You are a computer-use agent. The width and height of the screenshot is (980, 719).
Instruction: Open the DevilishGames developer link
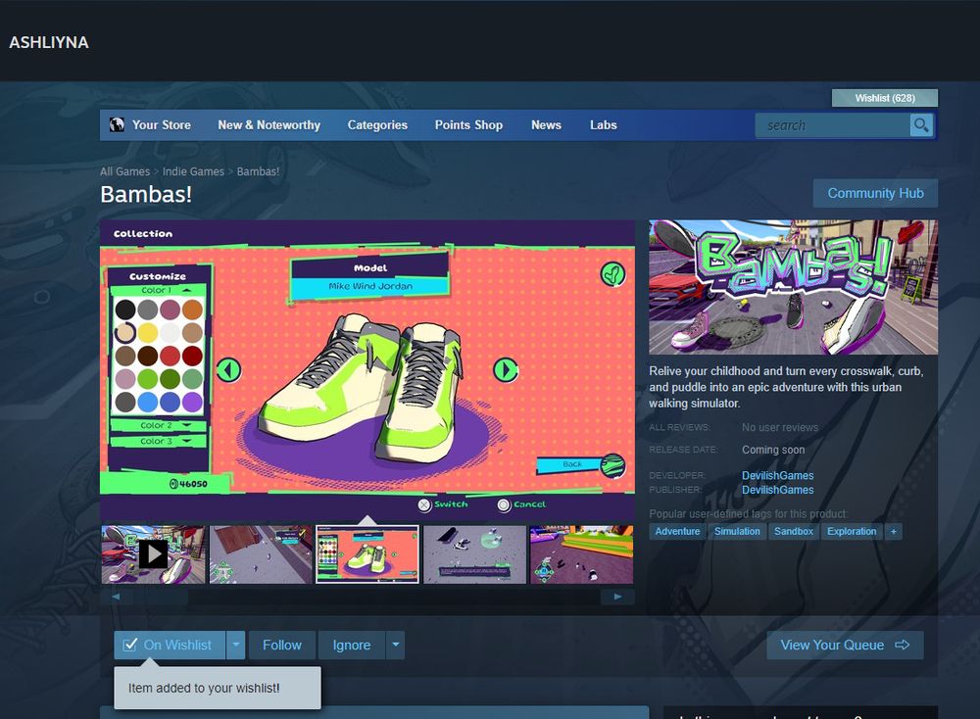(777, 475)
